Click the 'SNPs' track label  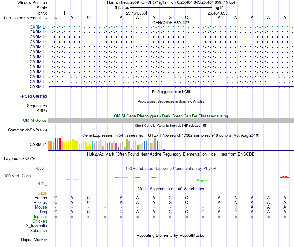tap(42, 111)
